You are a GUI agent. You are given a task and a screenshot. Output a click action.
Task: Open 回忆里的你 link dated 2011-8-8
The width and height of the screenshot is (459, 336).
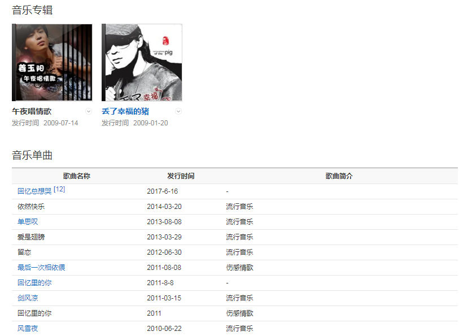pyautogui.click(x=34, y=283)
